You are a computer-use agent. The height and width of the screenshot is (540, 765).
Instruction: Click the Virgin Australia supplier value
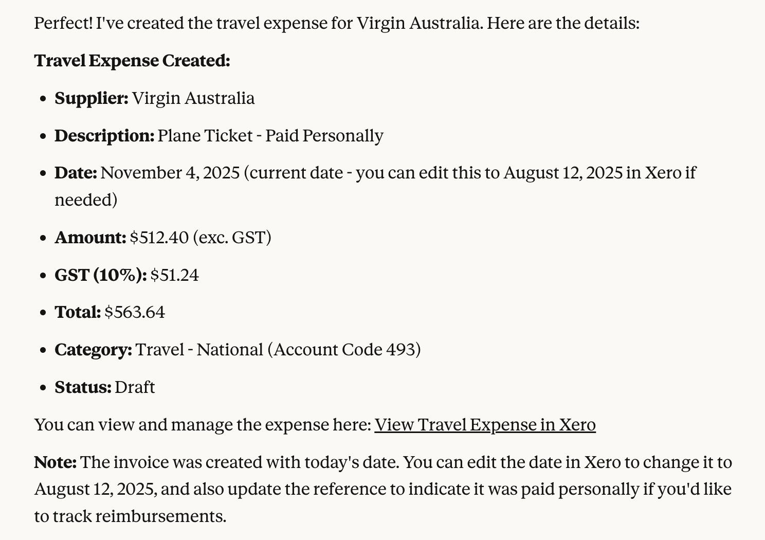click(x=193, y=98)
